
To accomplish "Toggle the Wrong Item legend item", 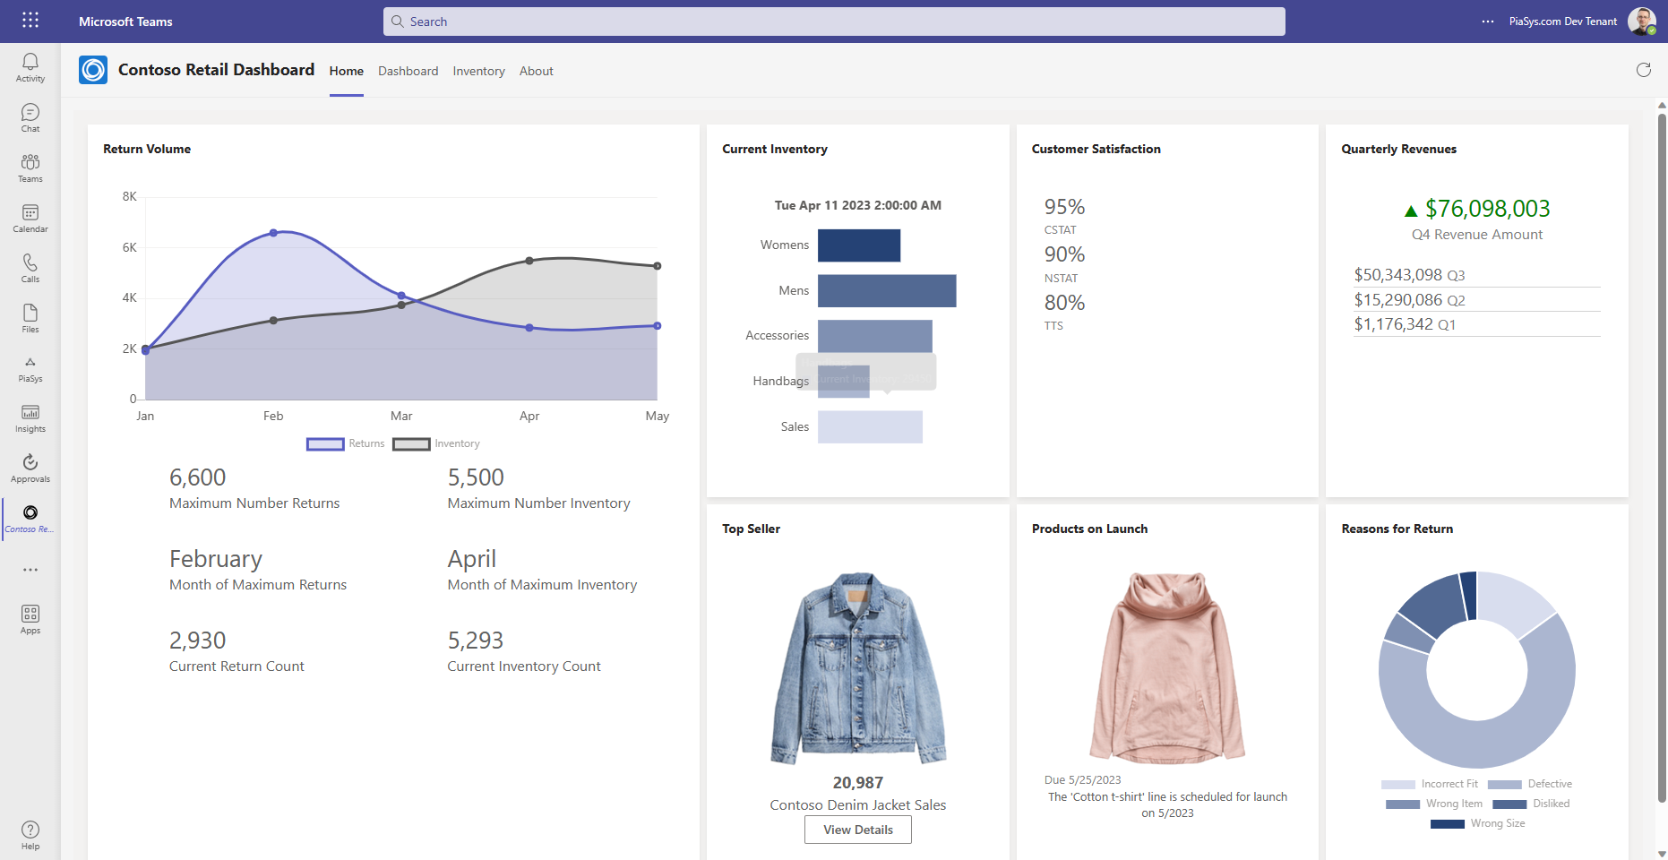I will coord(1434,804).
